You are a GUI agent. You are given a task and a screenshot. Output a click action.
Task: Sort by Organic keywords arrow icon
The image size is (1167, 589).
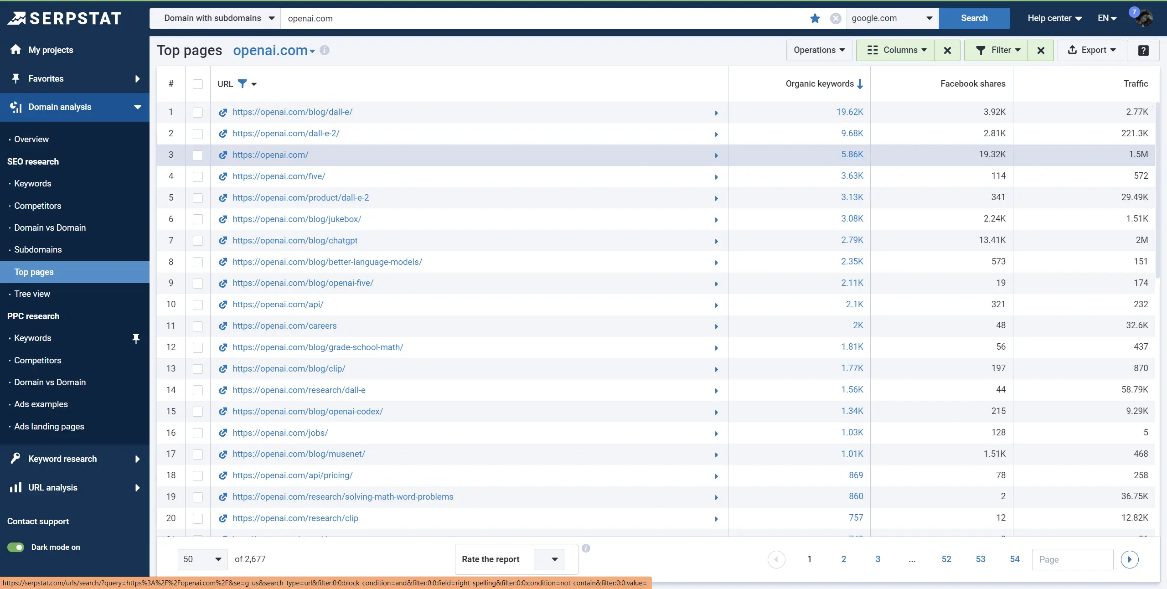click(860, 84)
